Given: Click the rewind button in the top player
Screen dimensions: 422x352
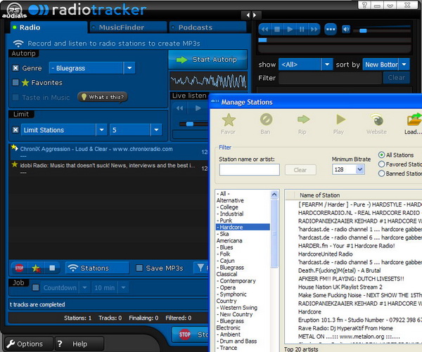Looking at the screenshot, I should pyautogui.click(x=265, y=30).
